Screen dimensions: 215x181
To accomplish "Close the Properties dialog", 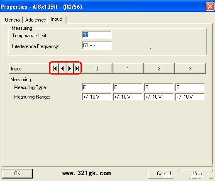I will [210, 7].
